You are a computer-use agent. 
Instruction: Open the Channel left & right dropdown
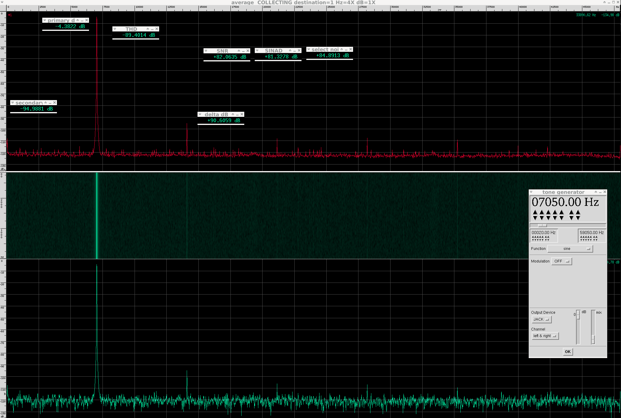click(x=545, y=336)
